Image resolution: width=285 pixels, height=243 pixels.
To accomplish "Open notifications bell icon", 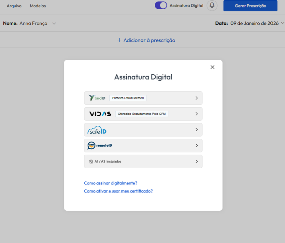I will pyautogui.click(x=212, y=6).
